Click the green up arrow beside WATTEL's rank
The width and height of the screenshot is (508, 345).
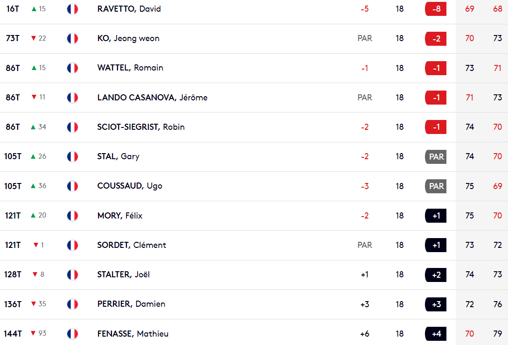coord(34,68)
